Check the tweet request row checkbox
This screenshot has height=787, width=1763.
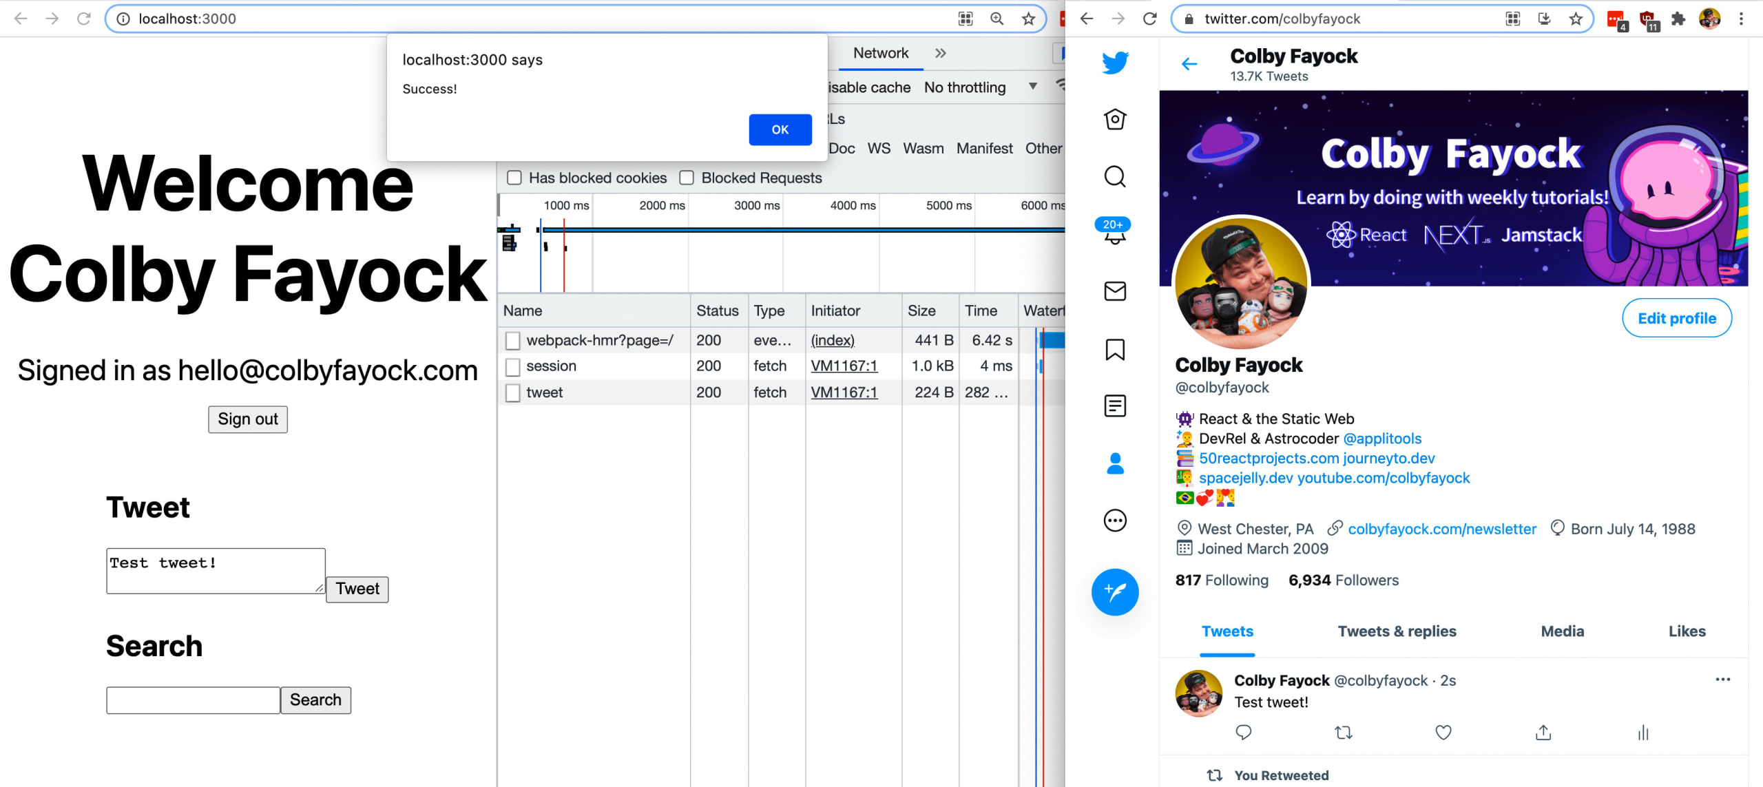513,392
